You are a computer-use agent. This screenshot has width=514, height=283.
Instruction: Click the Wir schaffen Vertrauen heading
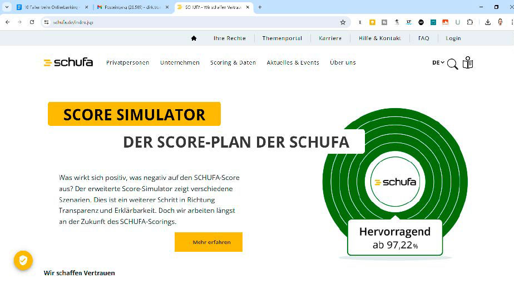[x=80, y=273]
